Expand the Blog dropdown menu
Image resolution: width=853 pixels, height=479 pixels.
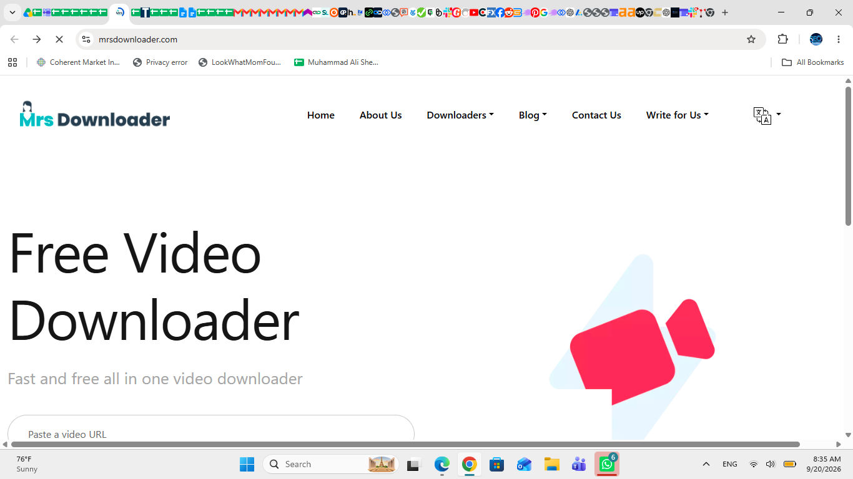pos(533,115)
